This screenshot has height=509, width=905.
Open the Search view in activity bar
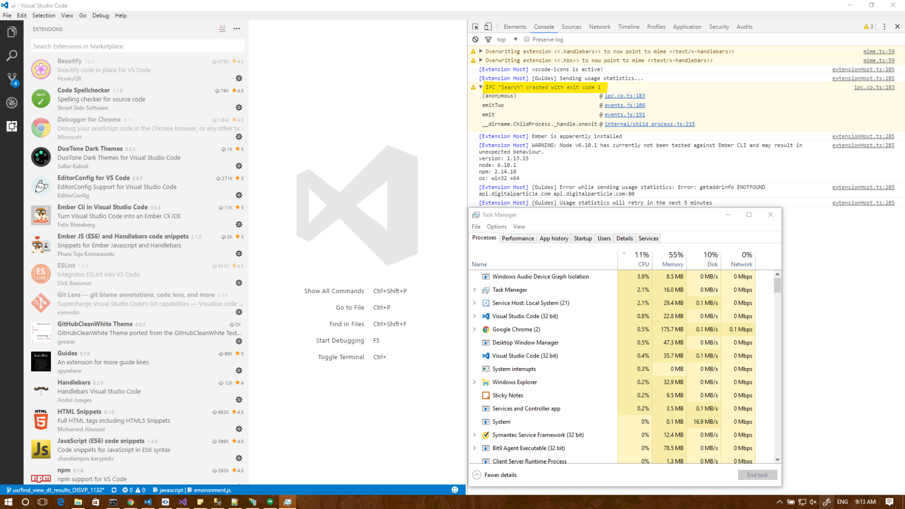coord(12,56)
